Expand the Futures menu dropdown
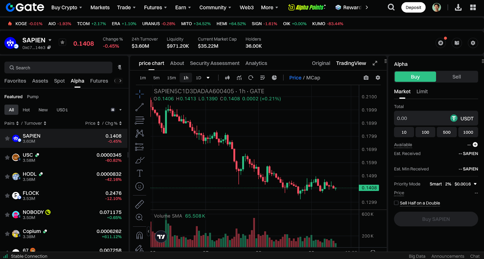This screenshot has height=259, width=484. point(155,7)
